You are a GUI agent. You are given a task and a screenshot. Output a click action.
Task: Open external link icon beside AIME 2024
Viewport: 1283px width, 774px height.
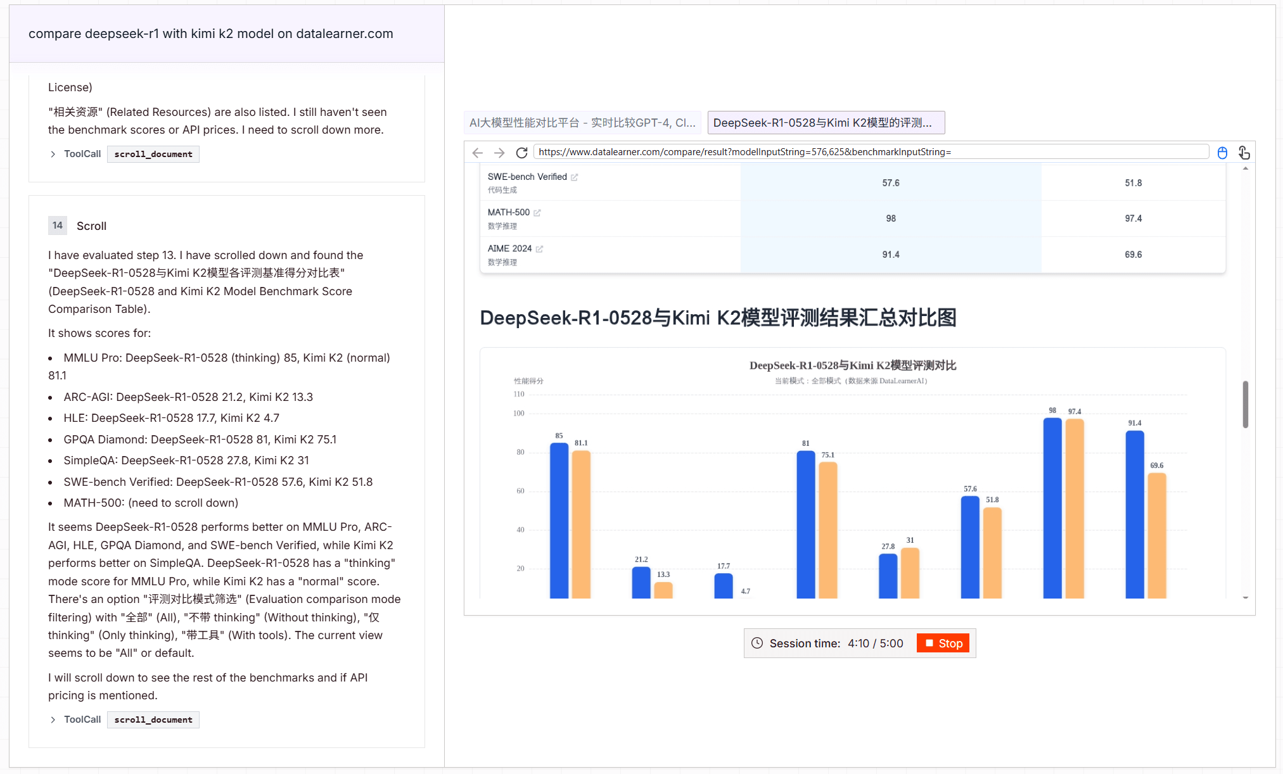coord(539,249)
